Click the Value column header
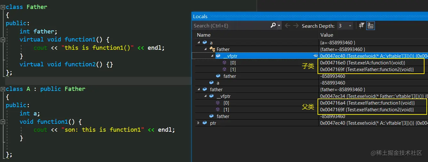Image resolution: width=428 pixels, height=162 pixels. point(327,35)
